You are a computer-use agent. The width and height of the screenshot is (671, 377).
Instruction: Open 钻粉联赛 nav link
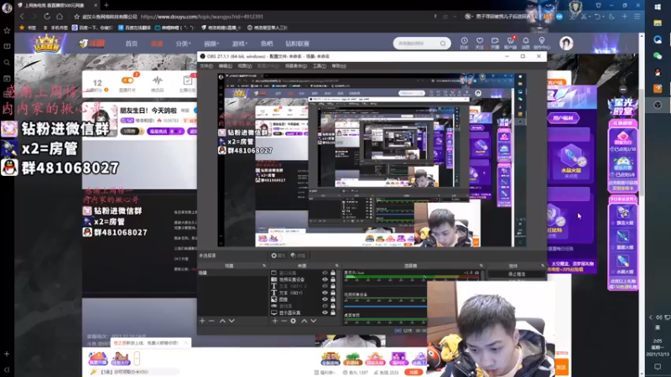(298, 44)
